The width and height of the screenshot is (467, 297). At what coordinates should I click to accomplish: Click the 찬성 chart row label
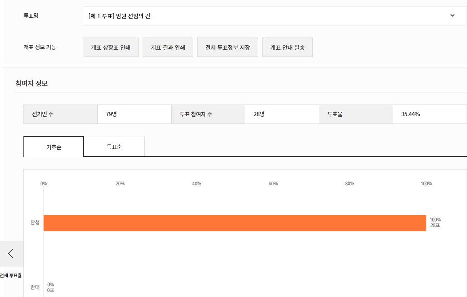pyautogui.click(x=35, y=223)
